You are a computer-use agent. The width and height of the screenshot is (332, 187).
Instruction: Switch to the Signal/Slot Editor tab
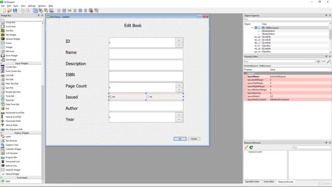coord(252,182)
